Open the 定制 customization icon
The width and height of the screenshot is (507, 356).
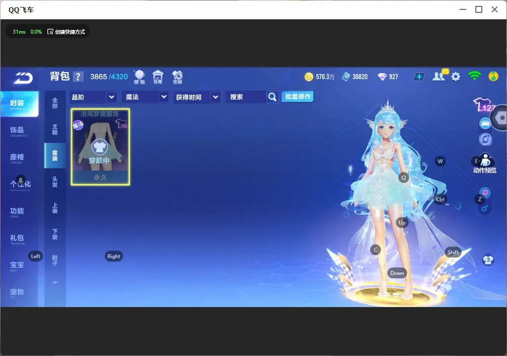coord(177,77)
